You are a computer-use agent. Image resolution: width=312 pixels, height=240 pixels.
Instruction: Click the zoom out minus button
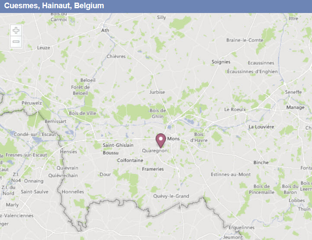(16, 42)
